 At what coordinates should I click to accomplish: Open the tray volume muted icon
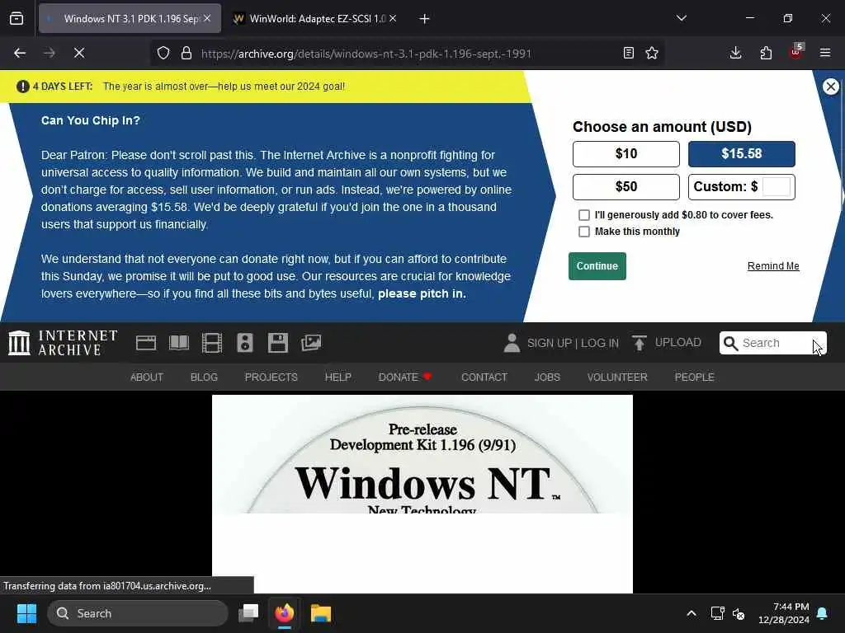pos(739,613)
